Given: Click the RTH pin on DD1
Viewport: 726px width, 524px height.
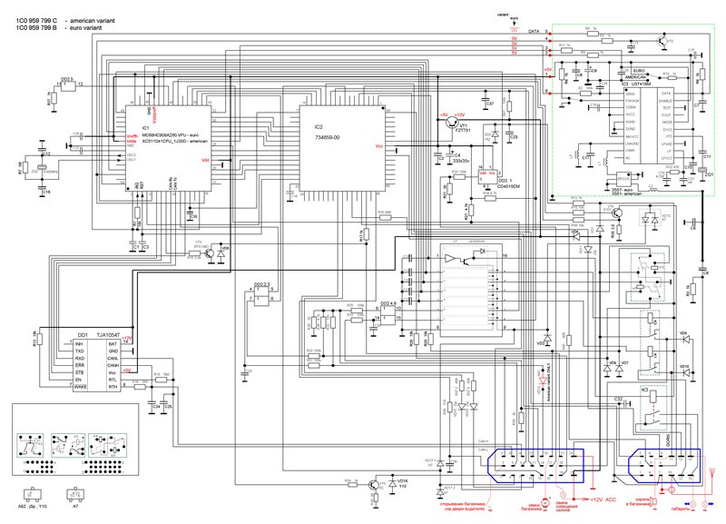Looking at the screenshot, I should (113, 386).
